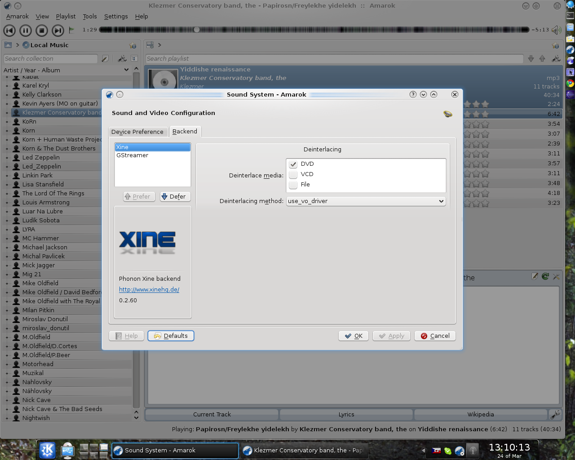Image resolution: width=575 pixels, height=460 pixels.
Task: Expand Kelly Clarkson artist node
Action: click(x=7, y=95)
